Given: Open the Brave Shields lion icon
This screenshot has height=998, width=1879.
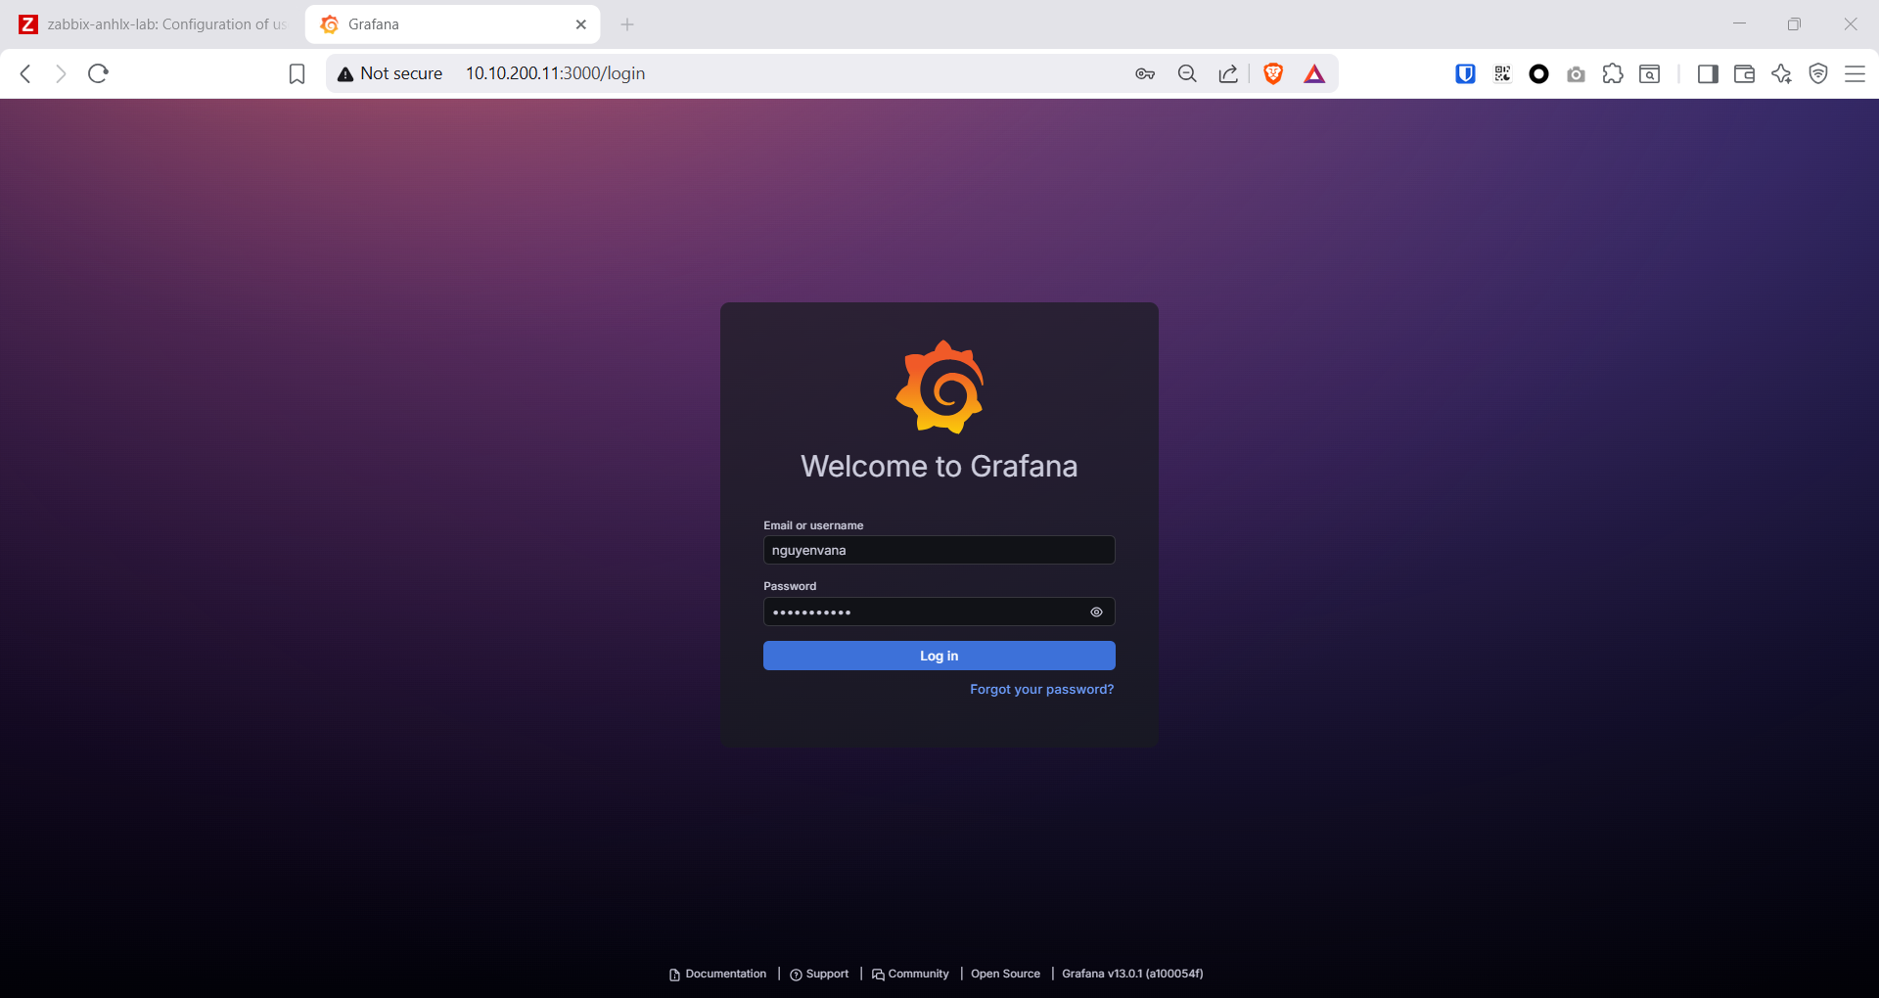Looking at the screenshot, I should click(1272, 73).
